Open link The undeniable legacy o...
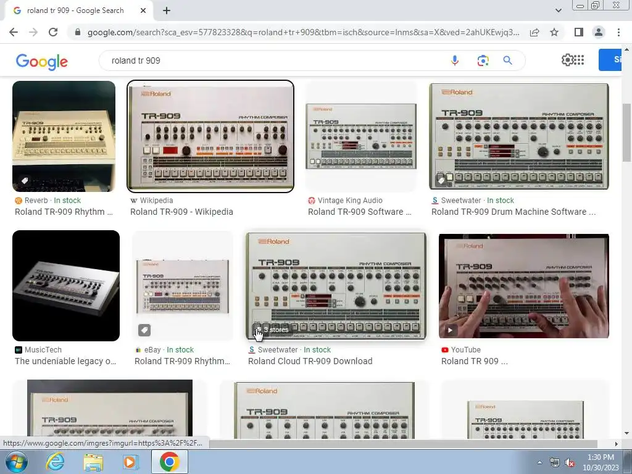This screenshot has width=632, height=474. (x=65, y=361)
